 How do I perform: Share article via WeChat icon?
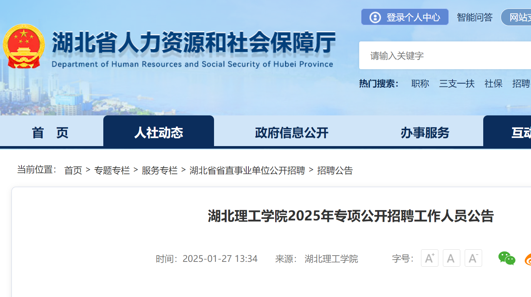tap(507, 258)
